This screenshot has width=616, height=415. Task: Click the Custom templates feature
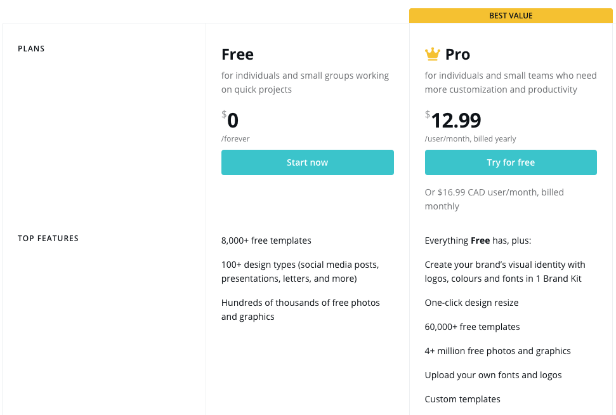click(462, 399)
